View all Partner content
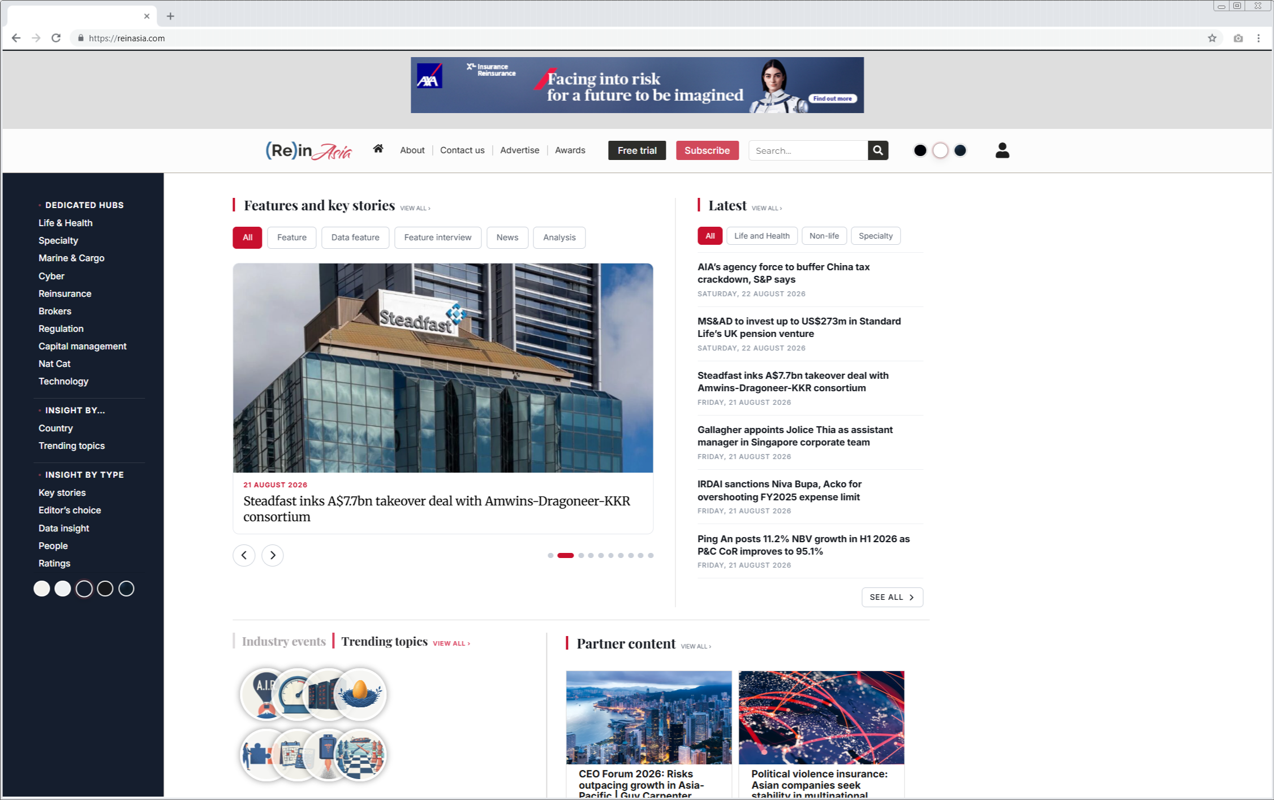The height and width of the screenshot is (800, 1274). [x=696, y=646]
